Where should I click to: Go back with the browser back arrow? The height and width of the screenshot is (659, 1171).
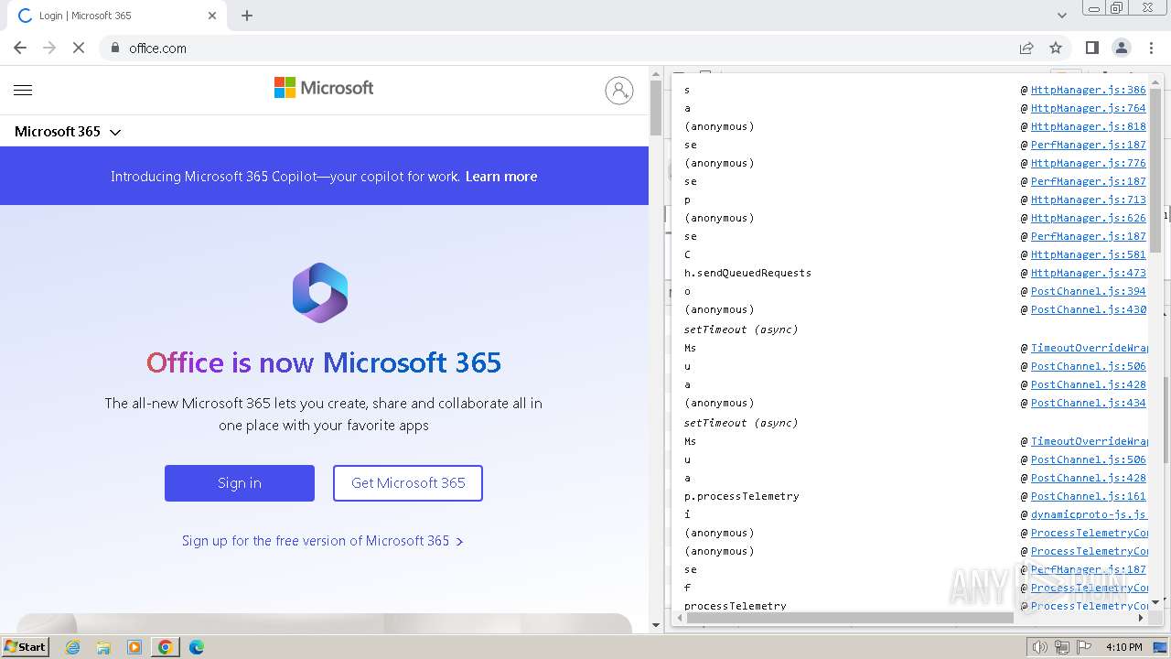[x=20, y=48]
